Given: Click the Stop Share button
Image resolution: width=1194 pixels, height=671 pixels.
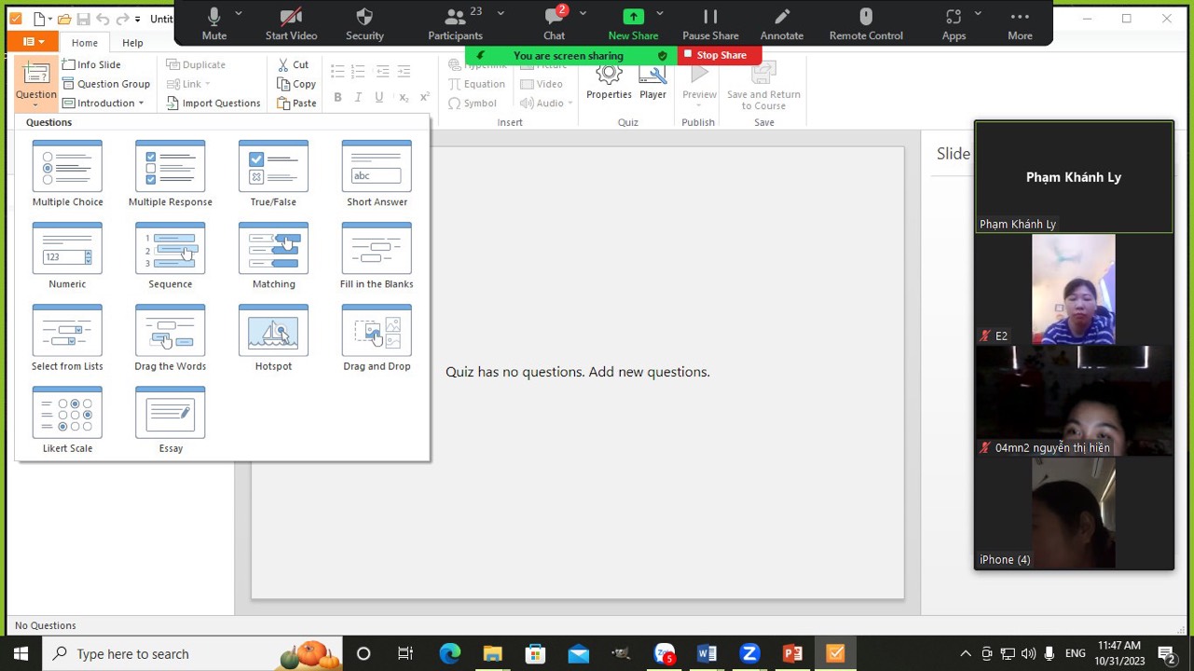Looking at the screenshot, I should [x=721, y=55].
